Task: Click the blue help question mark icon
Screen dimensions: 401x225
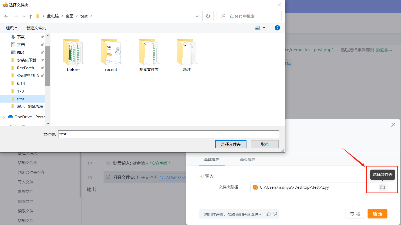Action: pos(277,28)
